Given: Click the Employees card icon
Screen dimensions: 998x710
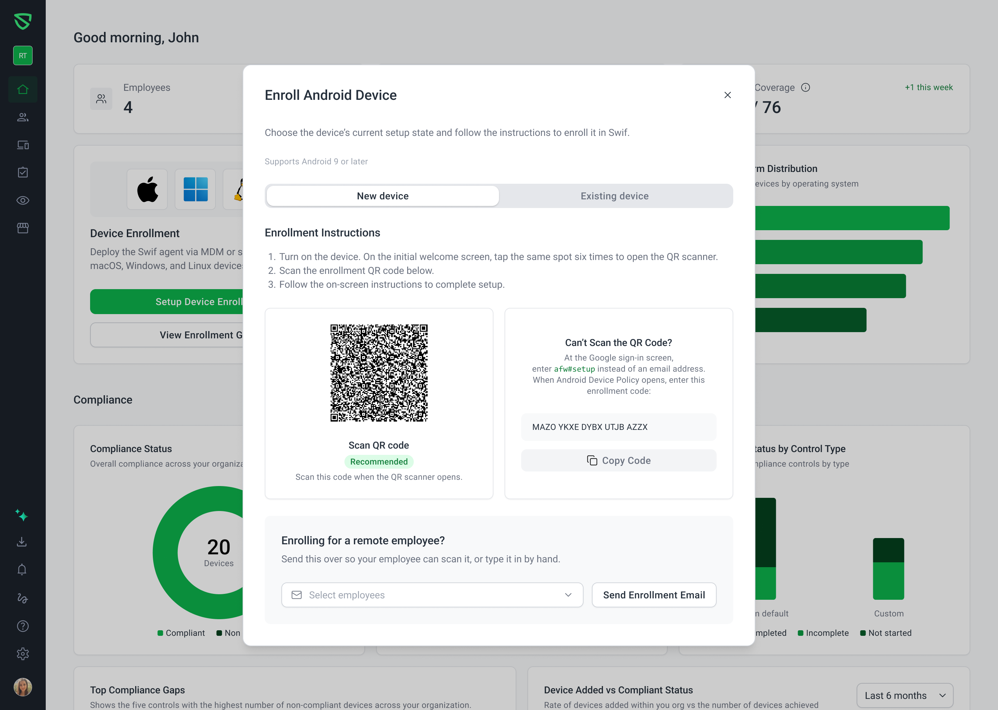Looking at the screenshot, I should pos(102,99).
